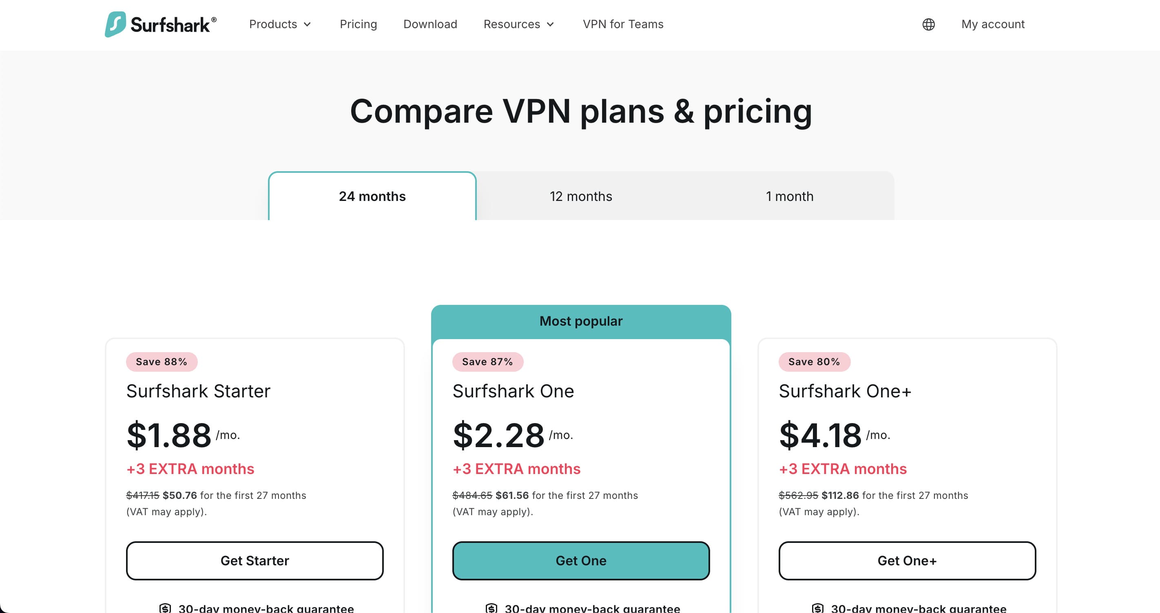This screenshot has height=613, width=1160.
Task: Open My account
Action: 993,24
